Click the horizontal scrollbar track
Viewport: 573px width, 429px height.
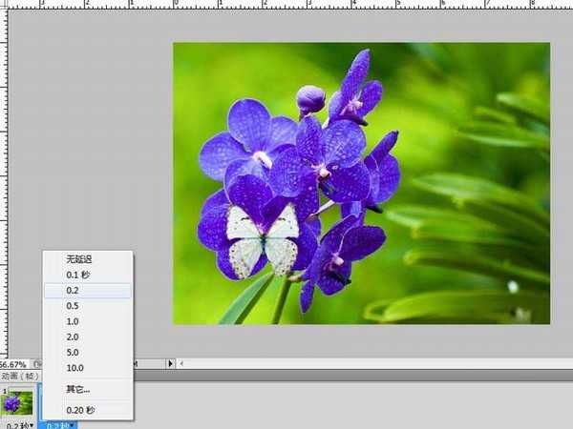382,363
